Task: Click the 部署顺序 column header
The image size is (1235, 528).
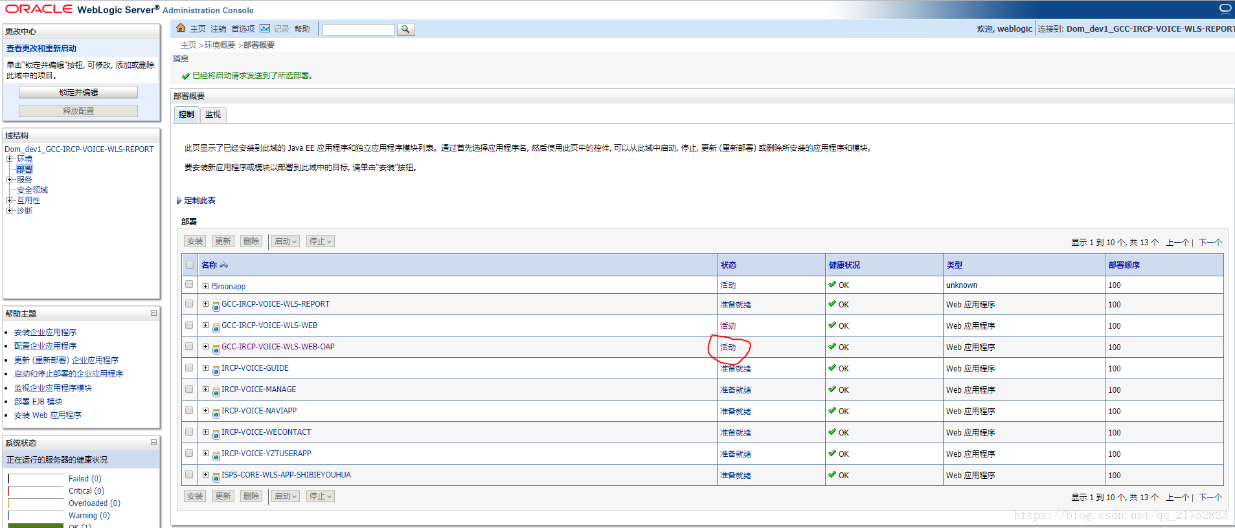Action: pos(1124,265)
